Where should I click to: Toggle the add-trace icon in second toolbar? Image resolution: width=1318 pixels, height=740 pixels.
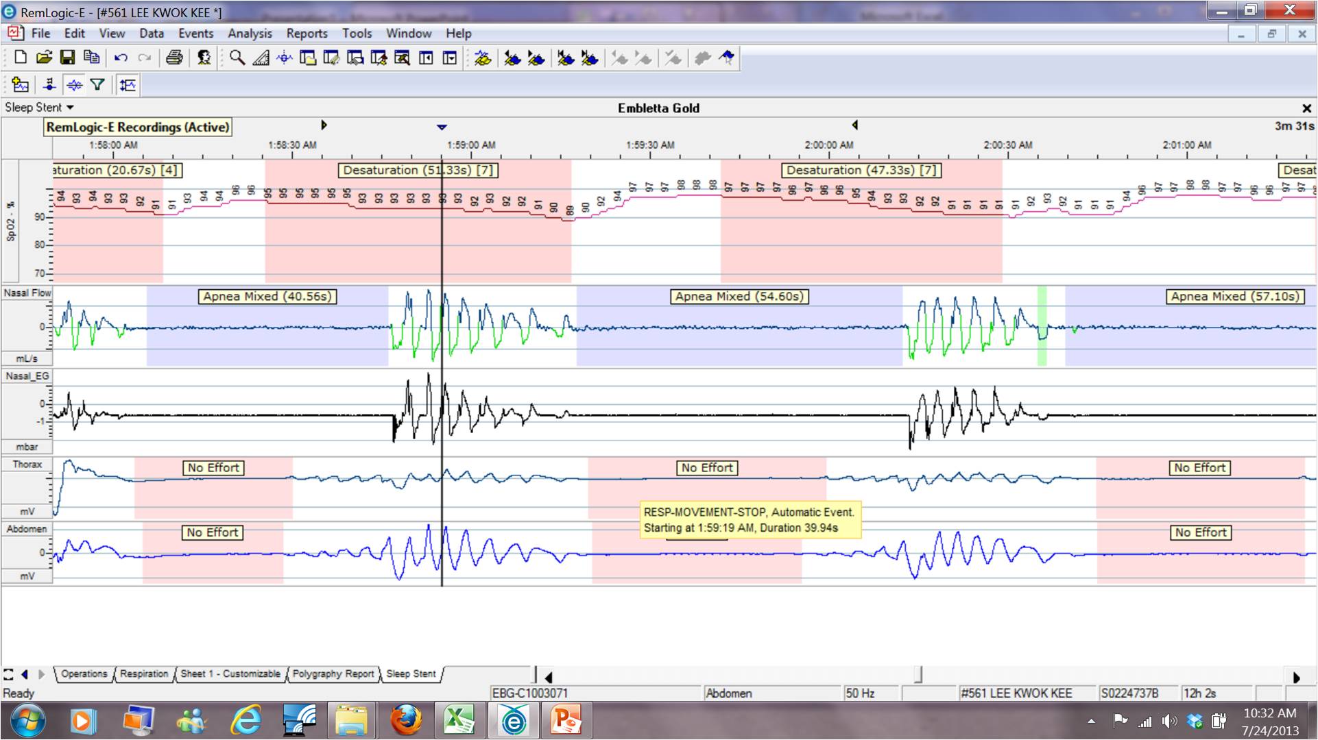tap(21, 85)
